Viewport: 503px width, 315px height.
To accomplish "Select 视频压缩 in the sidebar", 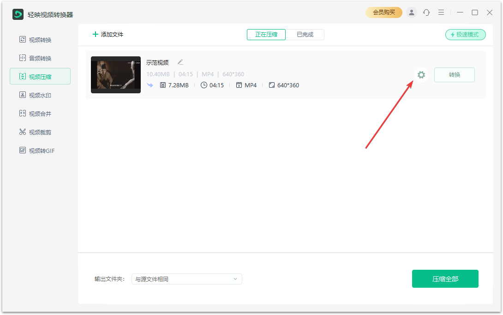I will tap(40, 76).
